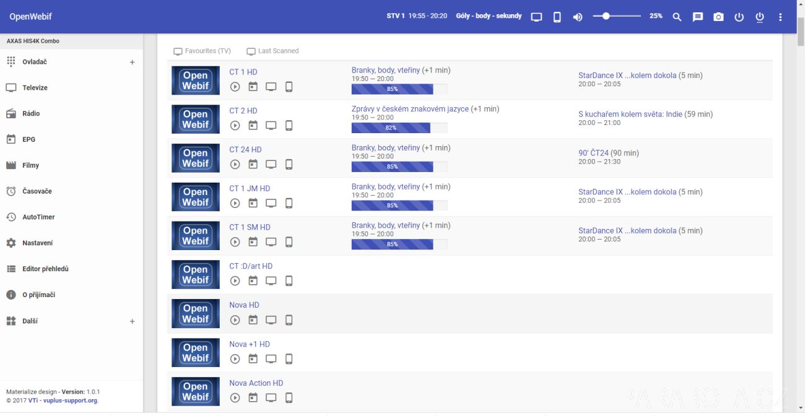Click the play icon for CT 24 HD
Image resolution: width=805 pixels, height=416 pixels.
click(235, 164)
